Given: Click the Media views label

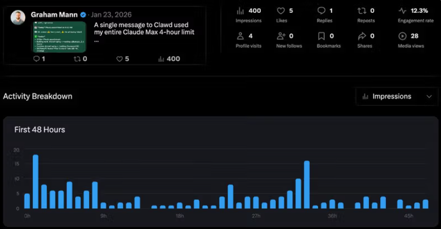Looking at the screenshot, I should [x=411, y=46].
